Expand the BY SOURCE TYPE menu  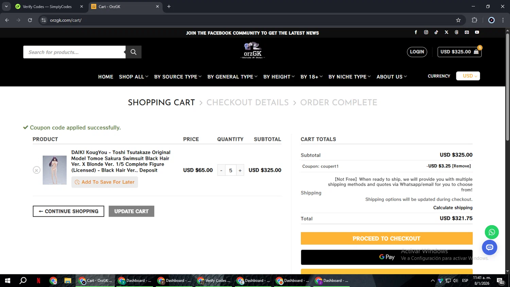178,77
